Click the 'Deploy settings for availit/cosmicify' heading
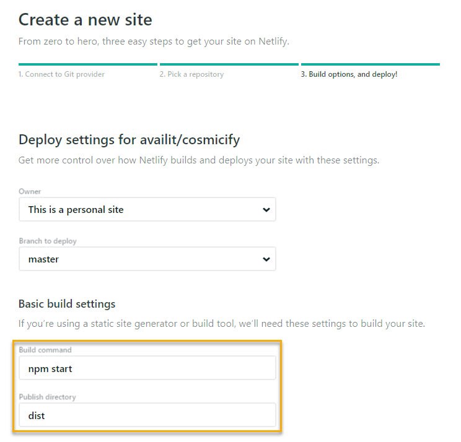The height and width of the screenshot is (442, 461). (129, 139)
